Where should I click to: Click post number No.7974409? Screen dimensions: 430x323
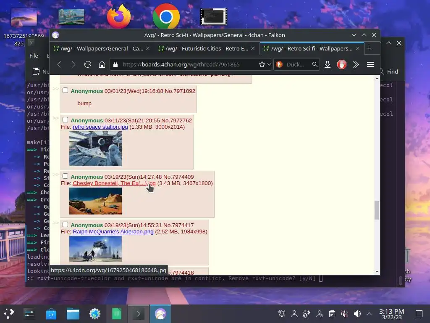tap(178, 177)
